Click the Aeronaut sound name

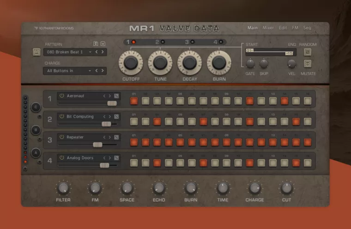tap(75, 96)
